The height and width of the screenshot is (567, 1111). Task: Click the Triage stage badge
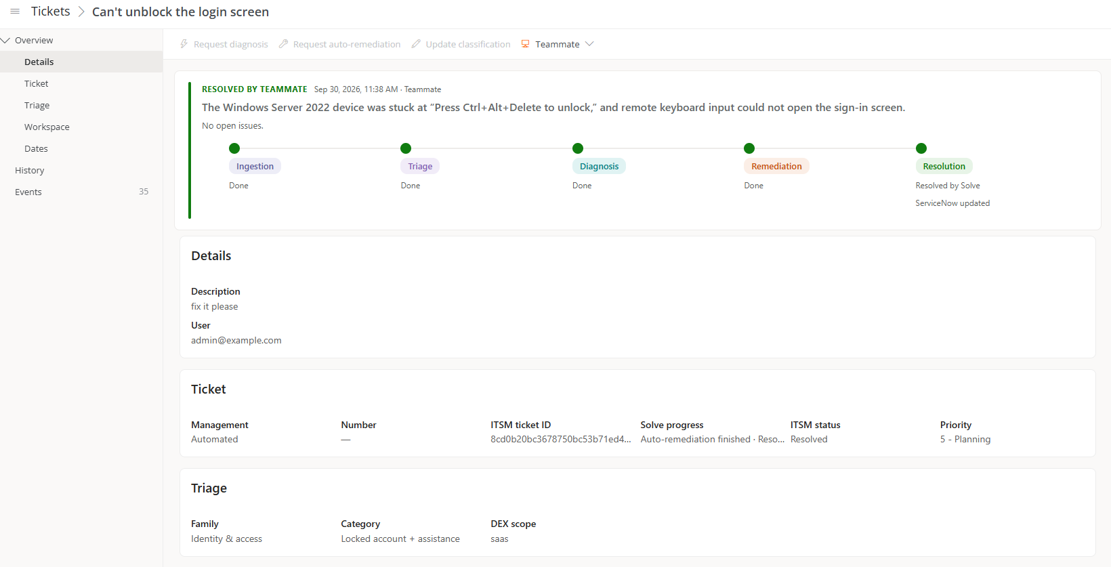tap(420, 166)
